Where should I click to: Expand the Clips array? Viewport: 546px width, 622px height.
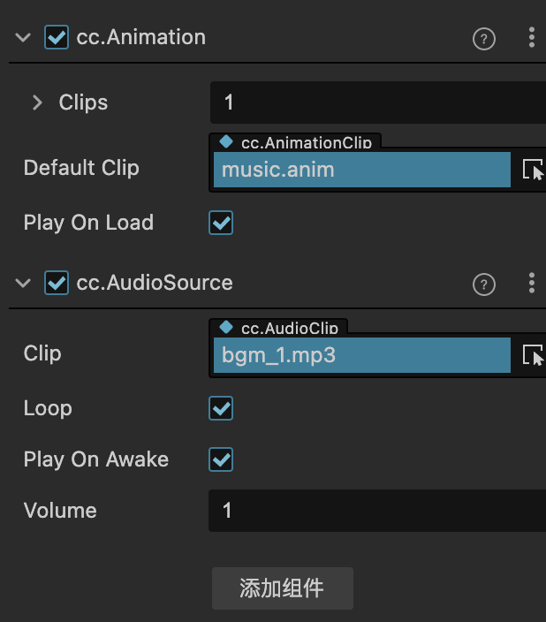(x=37, y=102)
